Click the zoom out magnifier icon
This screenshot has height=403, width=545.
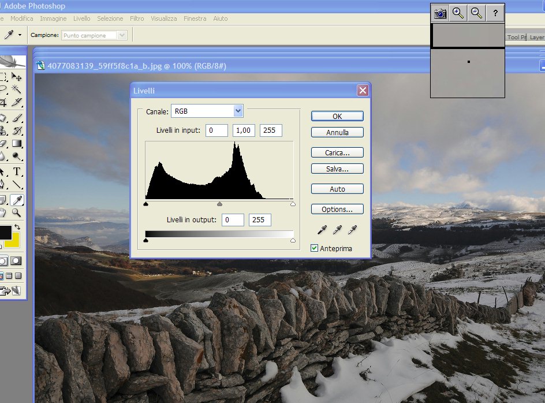point(476,13)
